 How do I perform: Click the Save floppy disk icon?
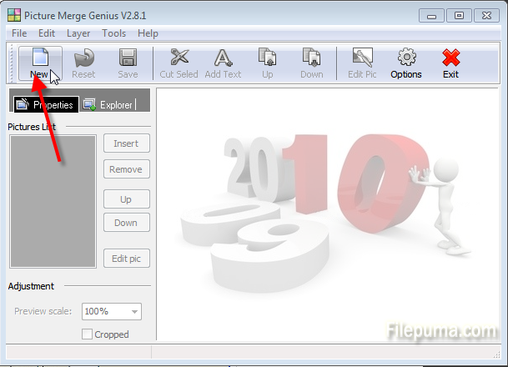[128, 58]
